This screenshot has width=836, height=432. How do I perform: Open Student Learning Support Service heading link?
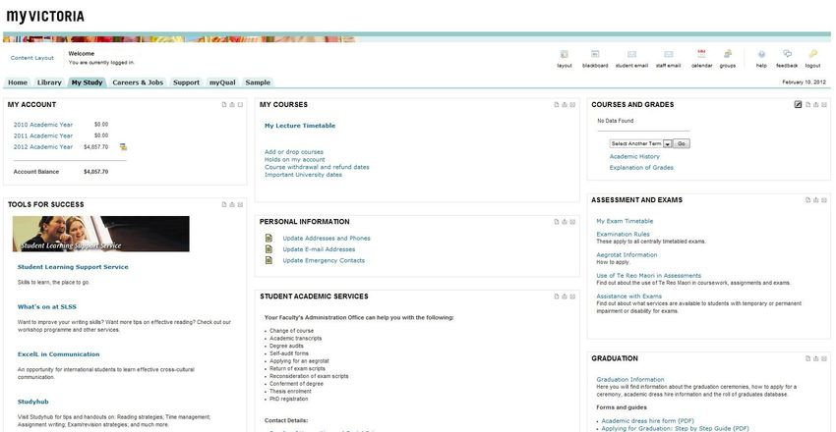click(x=73, y=267)
